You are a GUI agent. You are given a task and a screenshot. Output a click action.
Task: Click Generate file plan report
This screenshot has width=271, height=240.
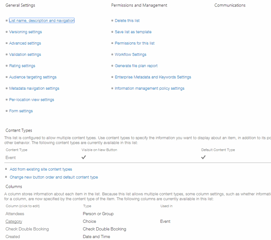pyautogui.click(x=136, y=66)
